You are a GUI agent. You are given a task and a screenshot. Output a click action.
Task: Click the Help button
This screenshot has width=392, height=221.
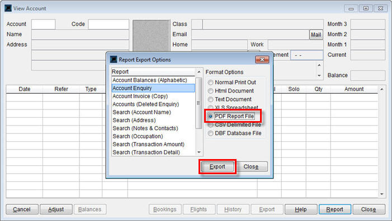[301, 209]
